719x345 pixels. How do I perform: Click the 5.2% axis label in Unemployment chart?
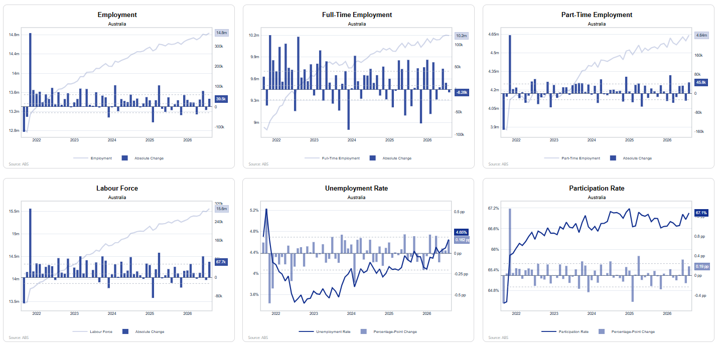[x=254, y=211]
